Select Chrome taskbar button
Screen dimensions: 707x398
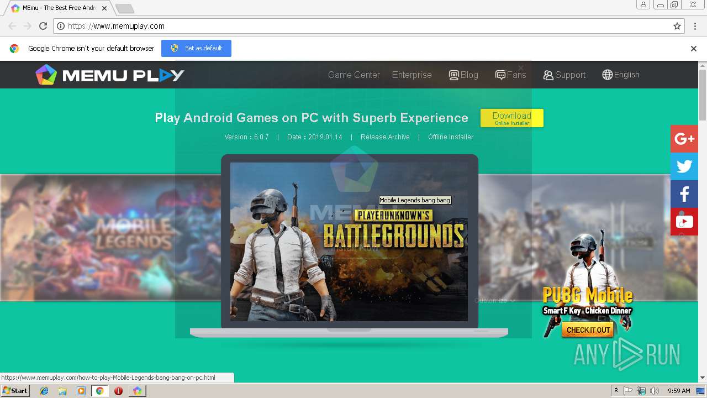(100, 391)
